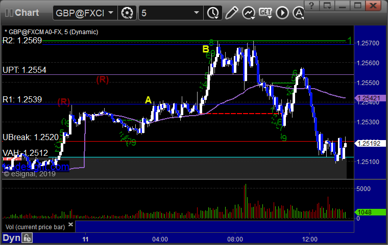This screenshot has height=245, width=388.
Task: Select the UPT: 1.2554 level label
Action: point(25,70)
